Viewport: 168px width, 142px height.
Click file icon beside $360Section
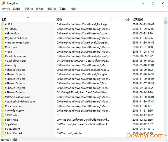pos(3,115)
